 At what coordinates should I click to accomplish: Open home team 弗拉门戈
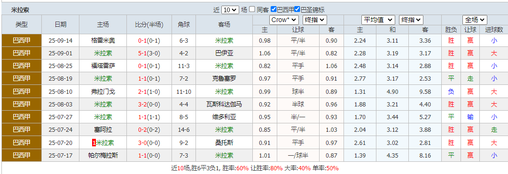click(103, 91)
